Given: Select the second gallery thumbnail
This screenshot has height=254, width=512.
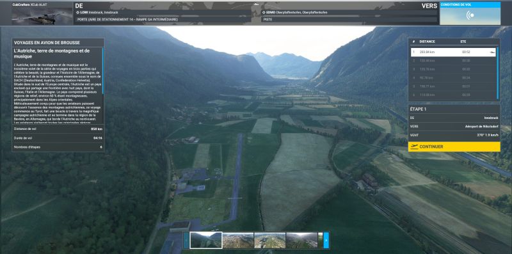Looking at the screenshot, I should [x=238, y=241].
